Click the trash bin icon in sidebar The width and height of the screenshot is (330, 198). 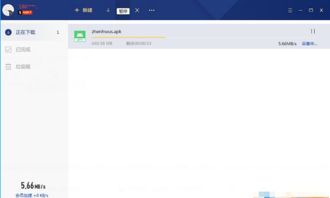[x=8, y=67]
